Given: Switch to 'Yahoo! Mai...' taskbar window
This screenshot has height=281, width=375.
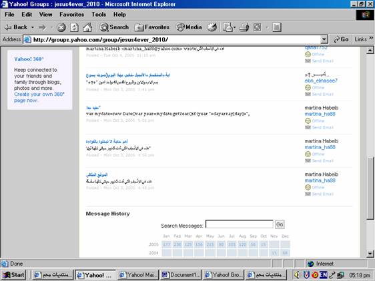Looking at the screenshot, I should click(x=137, y=275).
